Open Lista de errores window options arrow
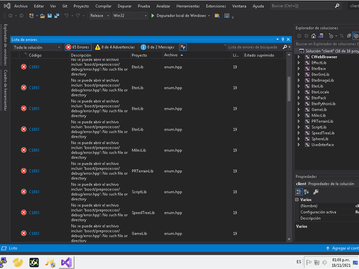This screenshot has width=359, height=269. (277, 39)
